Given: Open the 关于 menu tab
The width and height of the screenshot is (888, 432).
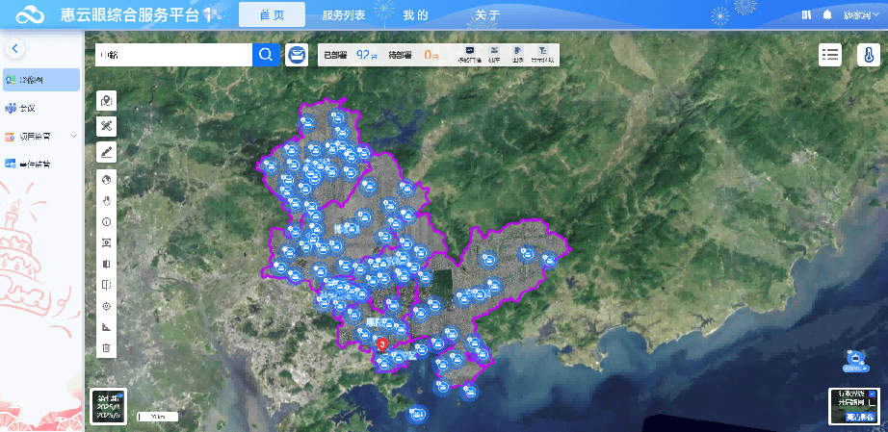Looking at the screenshot, I should (486, 15).
